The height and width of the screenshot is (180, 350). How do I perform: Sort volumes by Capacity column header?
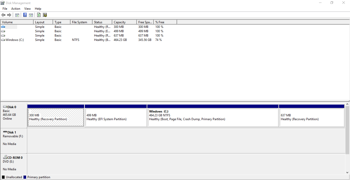point(124,22)
